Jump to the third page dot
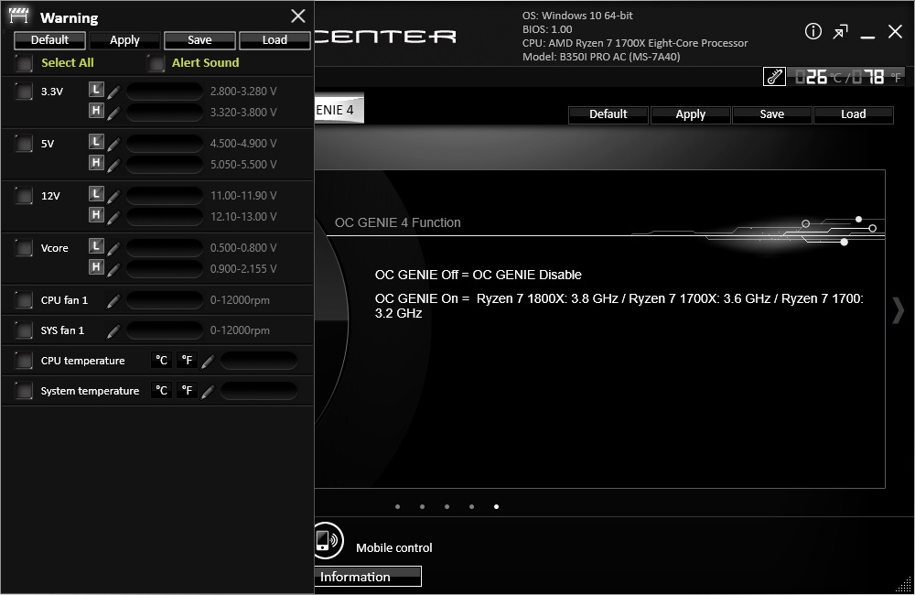The image size is (915, 595). pyautogui.click(x=447, y=507)
